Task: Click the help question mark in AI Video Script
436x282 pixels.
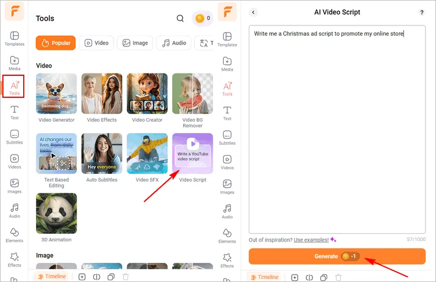Action: [x=422, y=12]
